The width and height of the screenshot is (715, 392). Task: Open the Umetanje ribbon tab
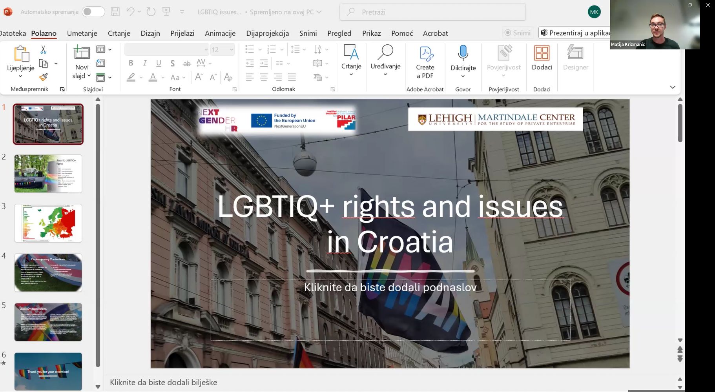pos(82,33)
